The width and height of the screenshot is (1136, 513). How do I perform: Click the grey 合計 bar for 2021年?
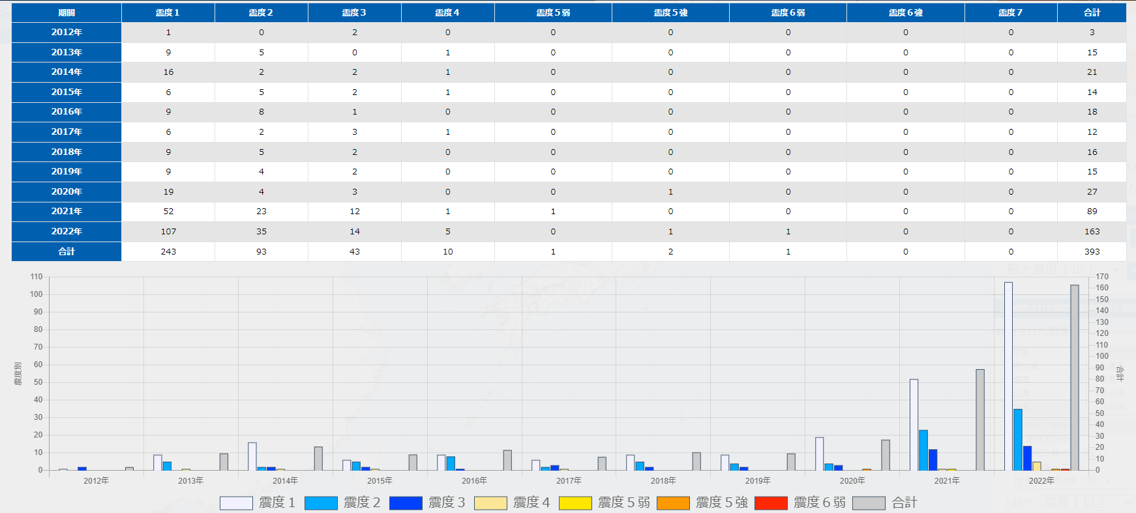click(980, 420)
